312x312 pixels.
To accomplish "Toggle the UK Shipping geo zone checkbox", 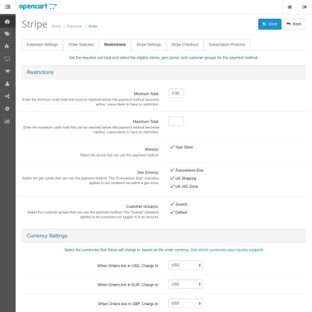I will 172,178.
